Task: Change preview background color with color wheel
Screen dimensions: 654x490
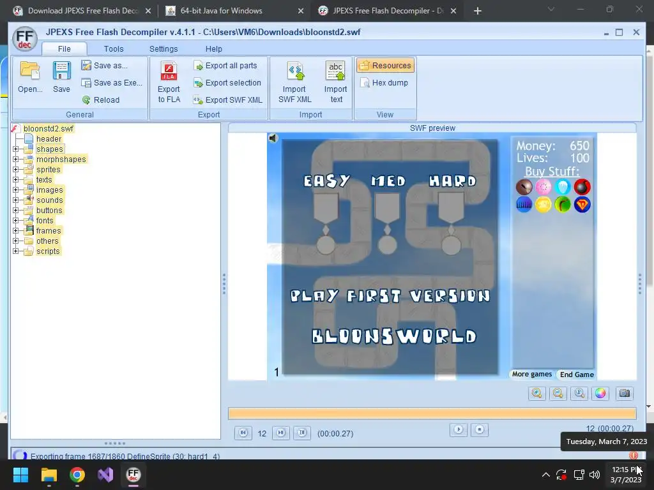Action: click(x=600, y=393)
